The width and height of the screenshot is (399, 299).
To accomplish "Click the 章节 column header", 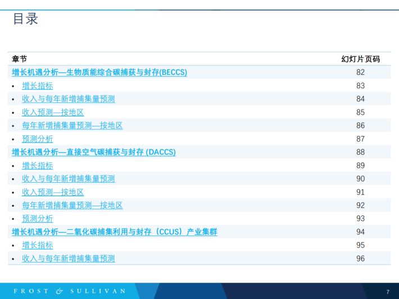I will click(19, 59).
